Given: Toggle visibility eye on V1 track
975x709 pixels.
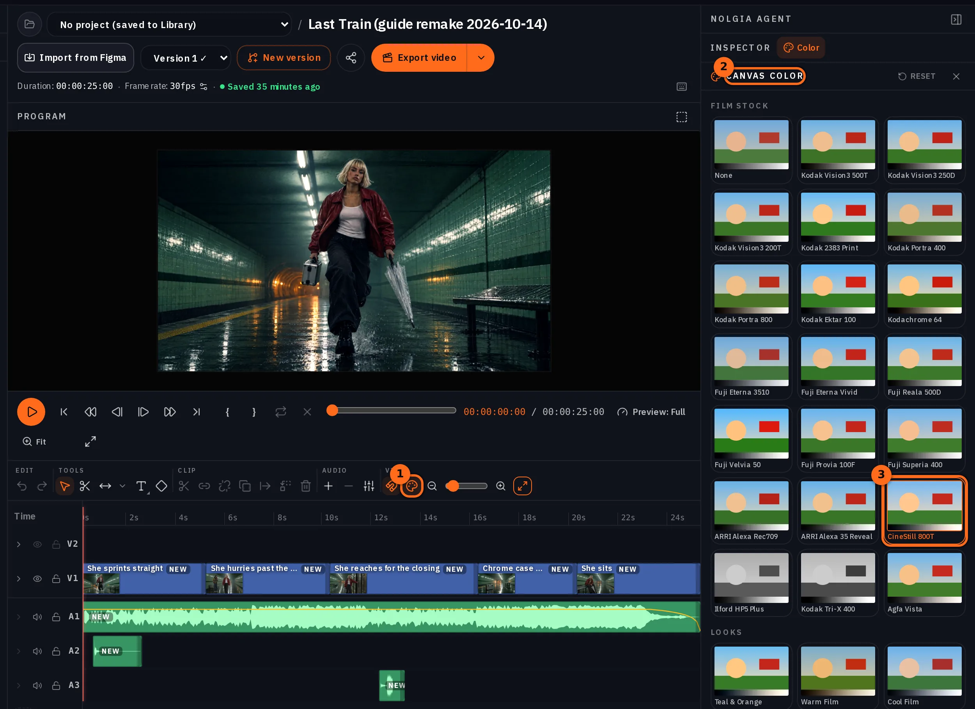Looking at the screenshot, I should [x=37, y=579].
